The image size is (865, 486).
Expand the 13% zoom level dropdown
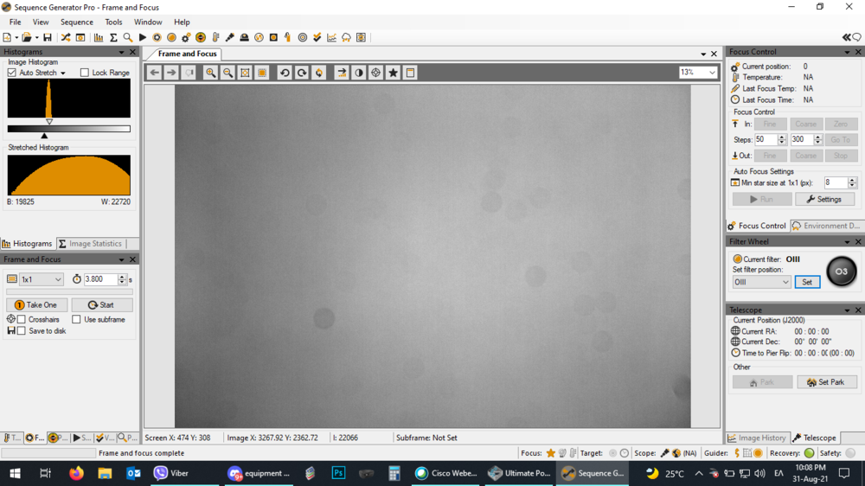[x=699, y=73]
